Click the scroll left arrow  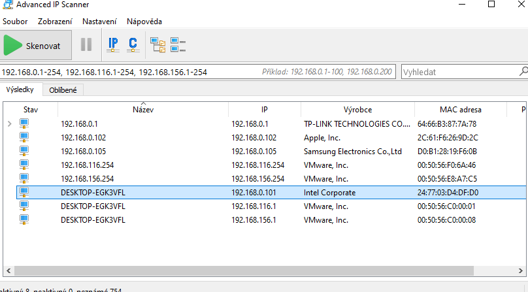tap(8, 270)
